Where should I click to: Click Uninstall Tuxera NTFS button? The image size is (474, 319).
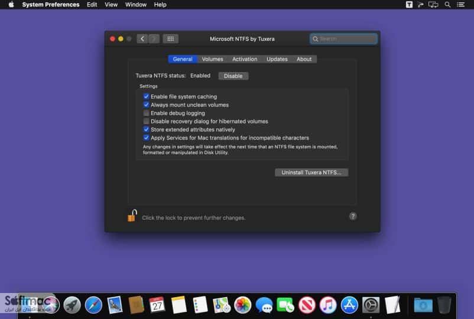point(311,172)
